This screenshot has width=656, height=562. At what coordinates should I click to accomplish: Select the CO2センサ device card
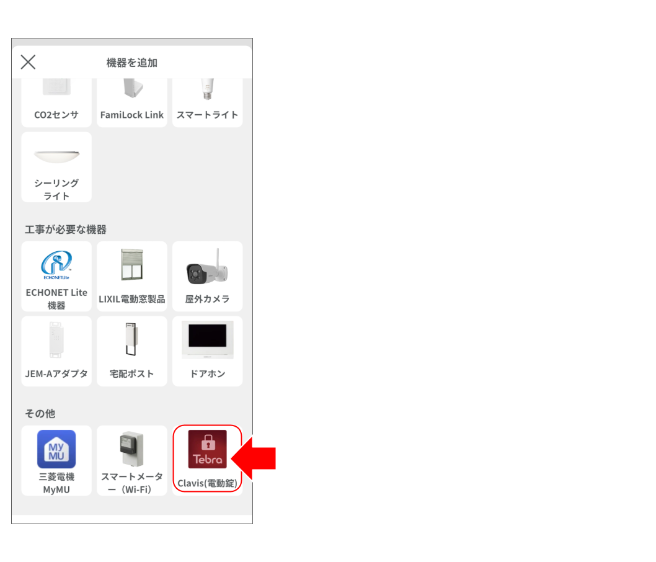[x=56, y=102]
